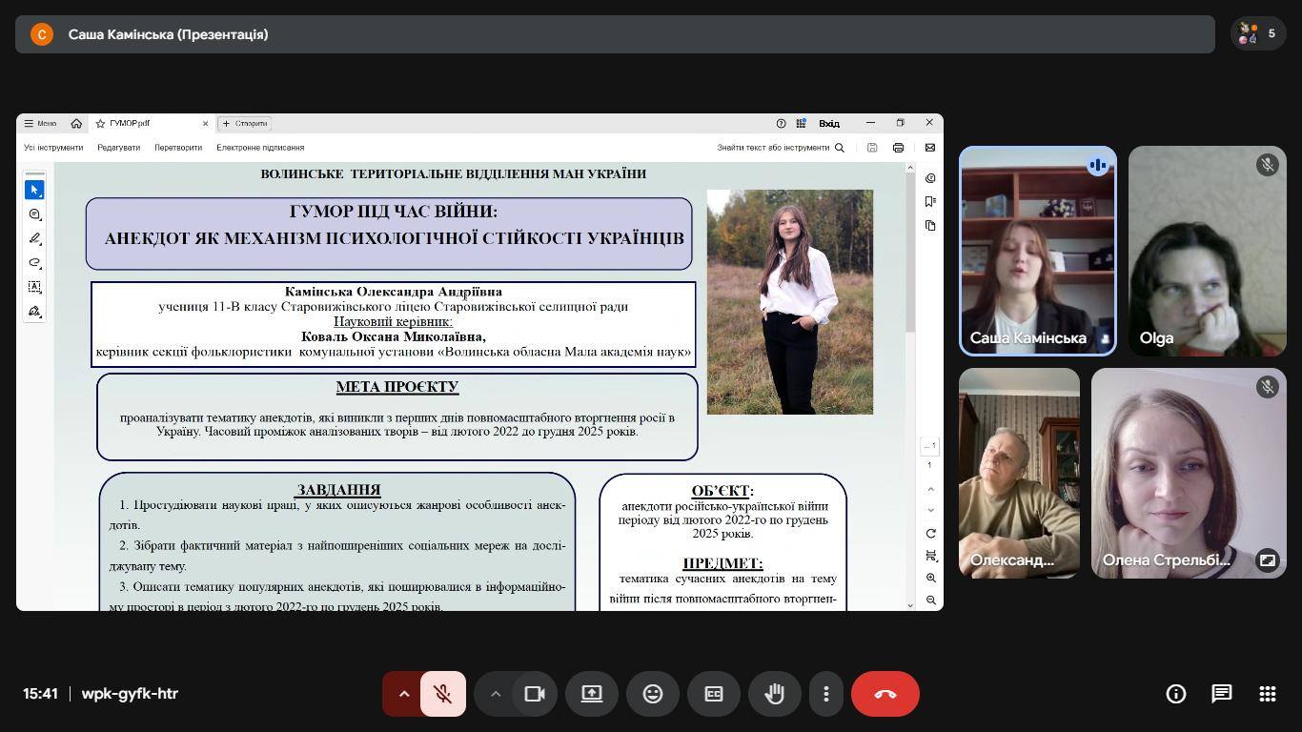Open the chat panel icon
1302x732 pixels.
(1221, 694)
